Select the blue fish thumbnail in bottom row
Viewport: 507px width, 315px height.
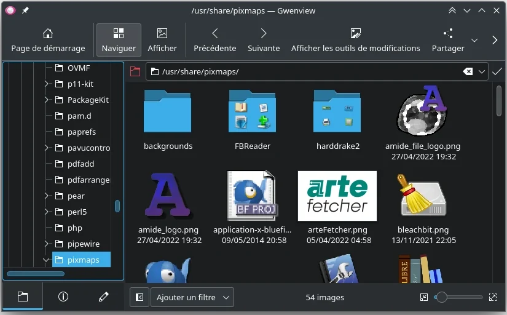168,269
